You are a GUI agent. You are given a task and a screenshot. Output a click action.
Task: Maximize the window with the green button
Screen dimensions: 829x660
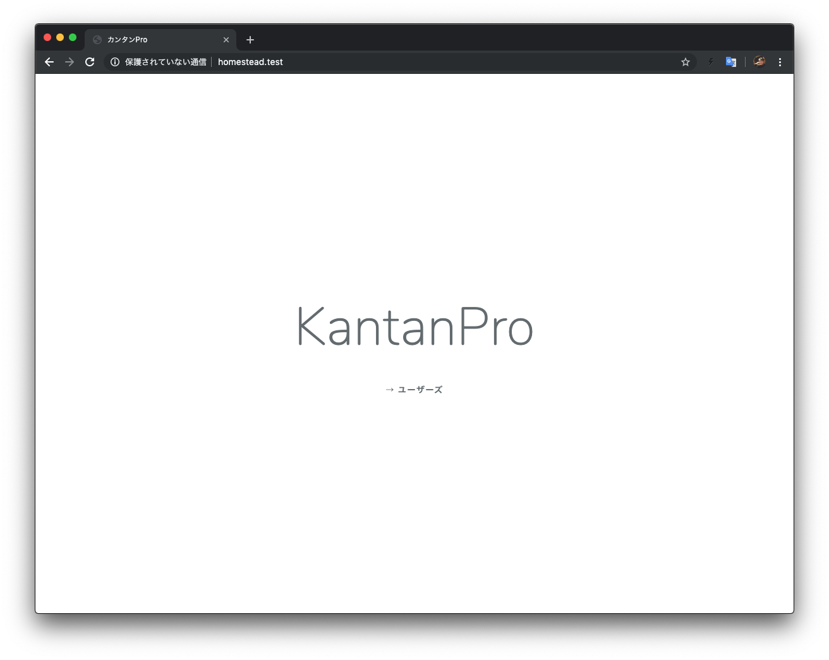coord(73,37)
